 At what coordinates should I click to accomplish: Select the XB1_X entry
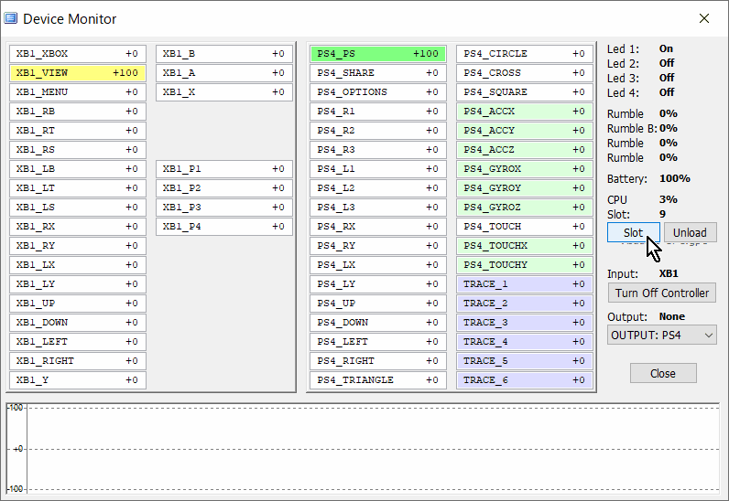point(224,92)
